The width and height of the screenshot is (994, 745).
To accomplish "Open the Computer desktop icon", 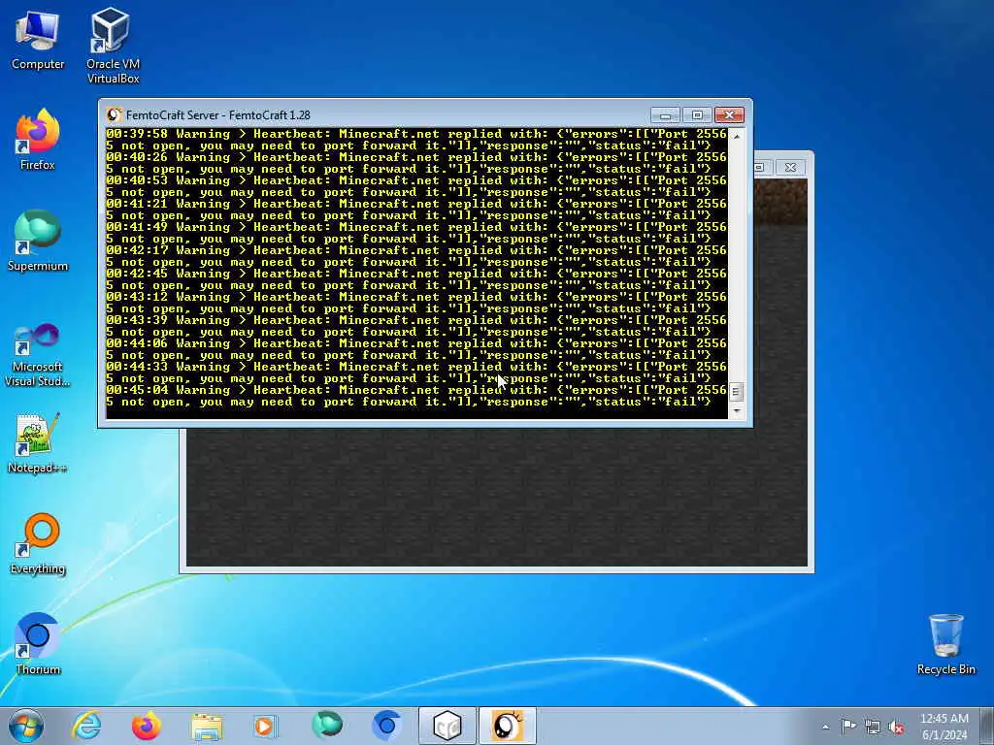I will pyautogui.click(x=38, y=41).
